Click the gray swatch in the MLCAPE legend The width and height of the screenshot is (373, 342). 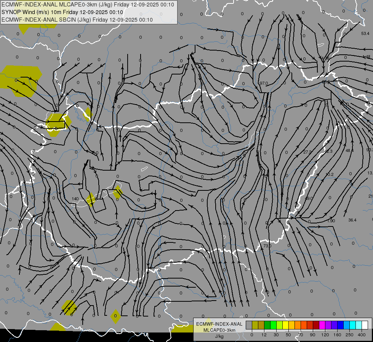tap(249, 325)
